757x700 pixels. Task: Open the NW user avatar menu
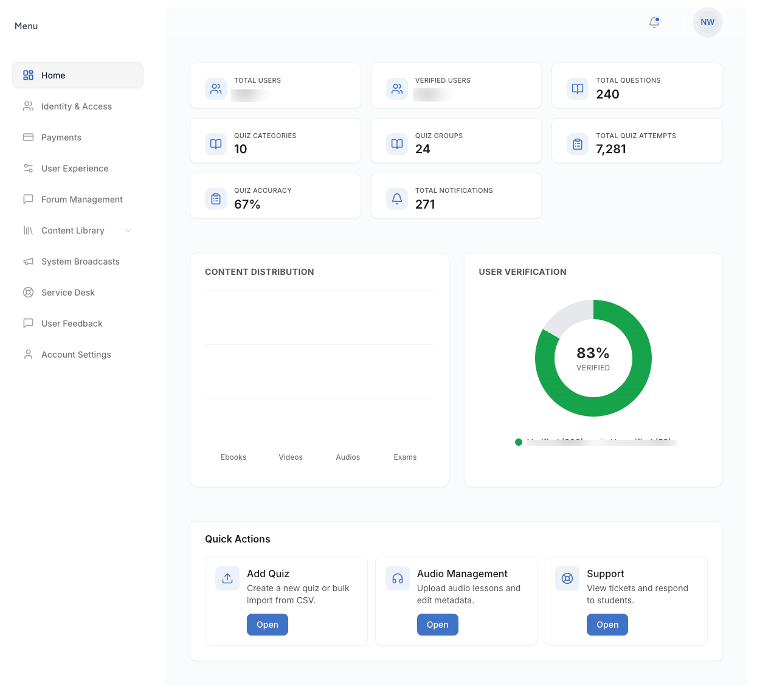pos(707,23)
